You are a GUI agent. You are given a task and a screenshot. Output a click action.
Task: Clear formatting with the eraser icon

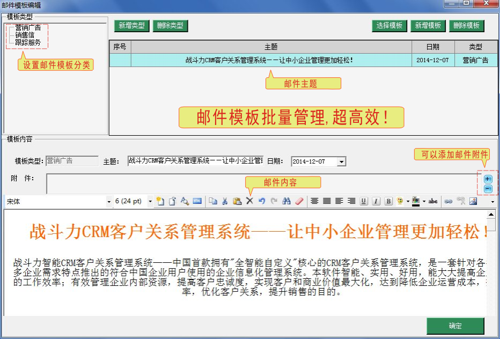pos(299,201)
